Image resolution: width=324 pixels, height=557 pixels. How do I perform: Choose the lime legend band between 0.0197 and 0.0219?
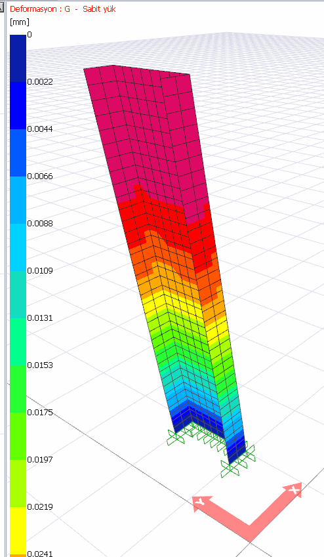tap(18, 484)
